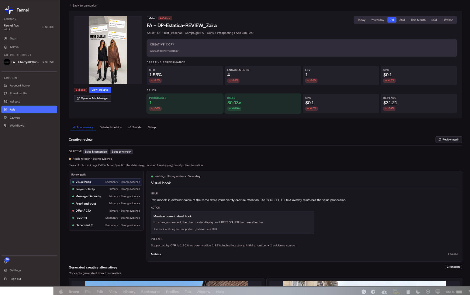This screenshot has width=470, height=295.
Task: Open the Purchases metric card
Action: (185, 103)
